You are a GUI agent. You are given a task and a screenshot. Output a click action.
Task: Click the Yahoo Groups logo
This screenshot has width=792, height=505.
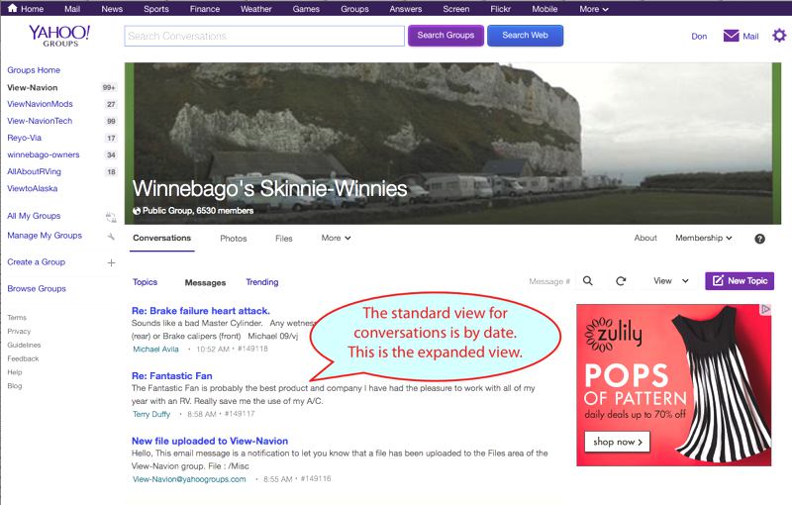point(59,37)
